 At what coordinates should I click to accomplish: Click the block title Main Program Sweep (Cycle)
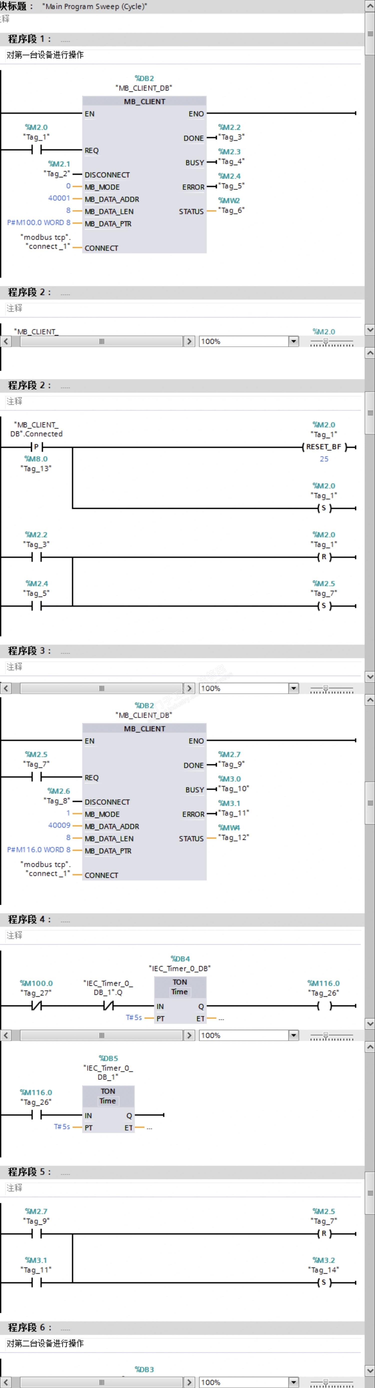click(x=95, y=7)
